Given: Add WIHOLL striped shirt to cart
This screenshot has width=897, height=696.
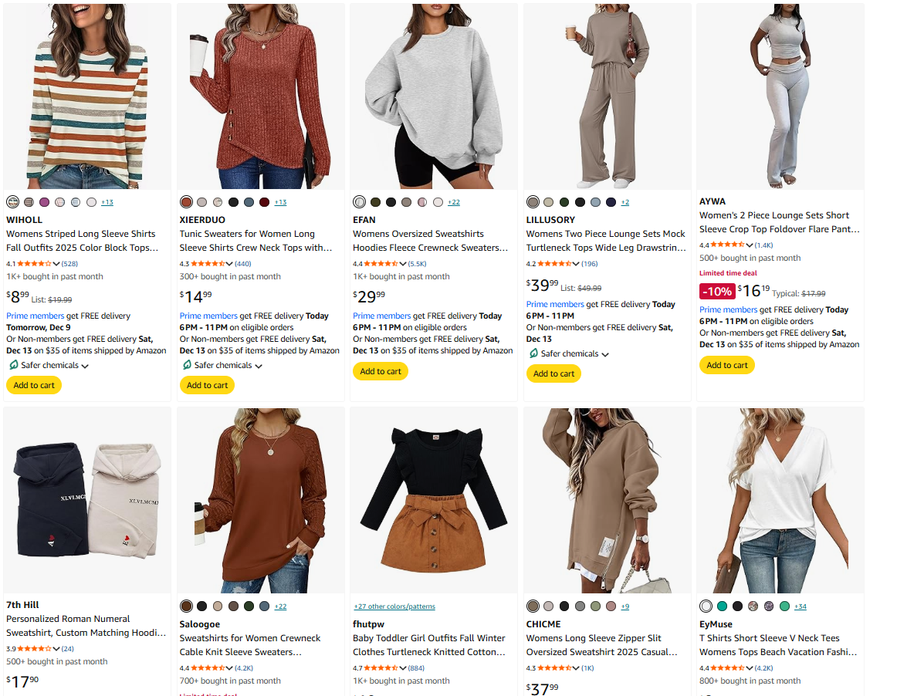Looking at the screenshot, I should [x=34, y=385].
